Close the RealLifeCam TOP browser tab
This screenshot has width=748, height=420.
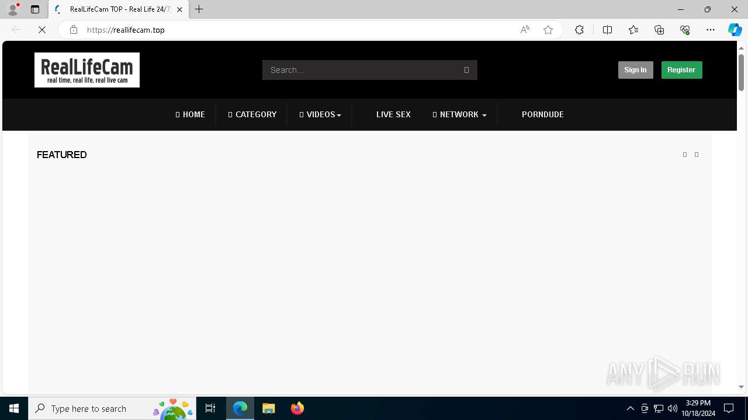(179, 9)
